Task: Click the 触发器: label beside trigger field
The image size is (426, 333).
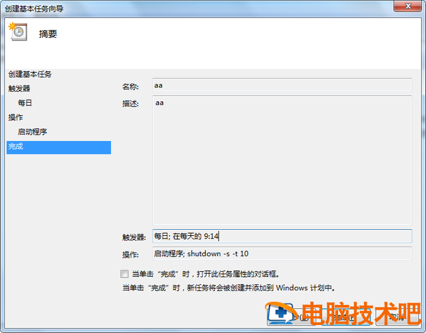Action: [134, 237]
